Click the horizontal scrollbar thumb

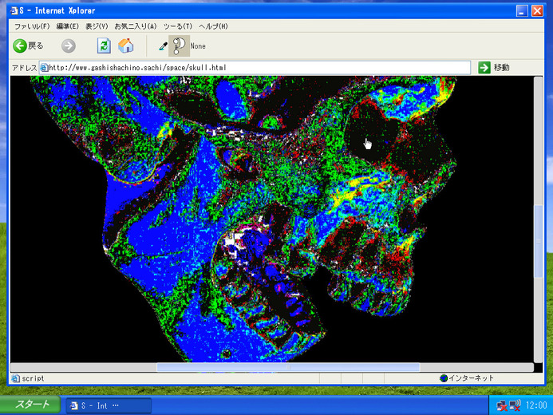click(x=287, y=367)
